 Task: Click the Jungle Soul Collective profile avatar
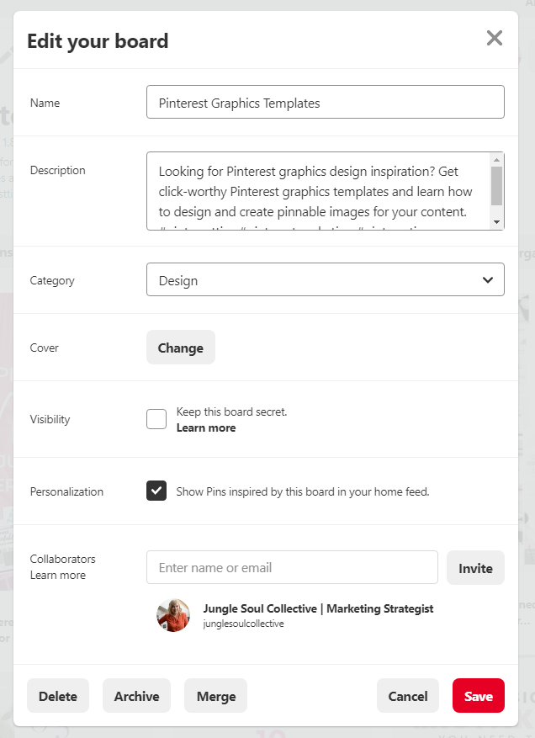(x=172, y=615)
